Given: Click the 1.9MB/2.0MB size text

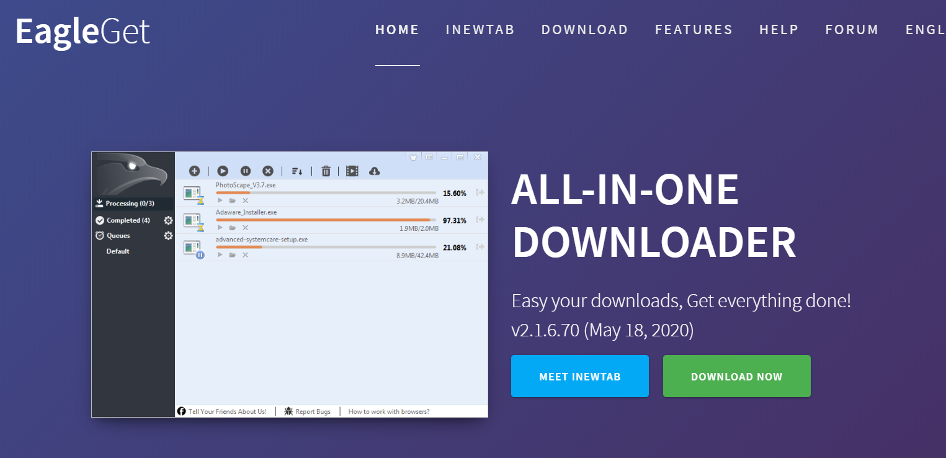Looking at the screenshot, I should tap(419, 228).
